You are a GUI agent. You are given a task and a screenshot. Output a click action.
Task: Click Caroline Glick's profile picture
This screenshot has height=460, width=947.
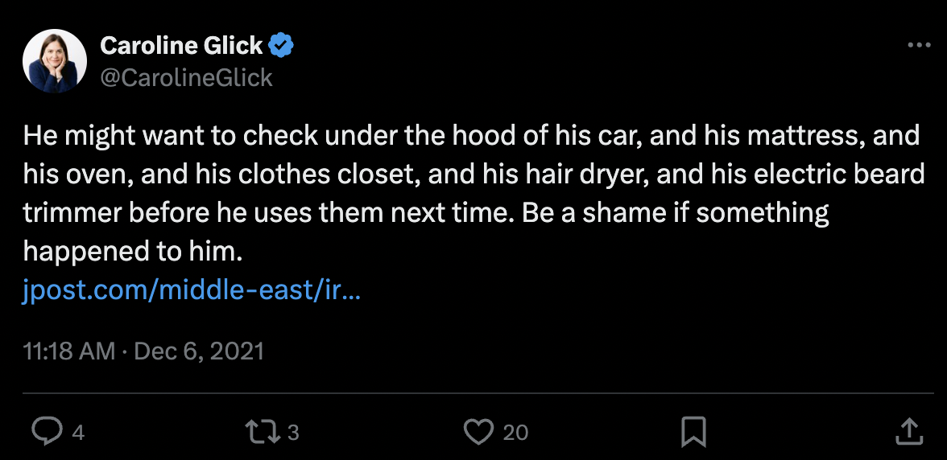55,61
